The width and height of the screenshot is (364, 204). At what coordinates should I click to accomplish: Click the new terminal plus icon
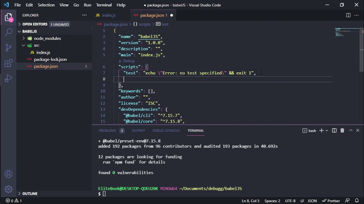point(321,130)
